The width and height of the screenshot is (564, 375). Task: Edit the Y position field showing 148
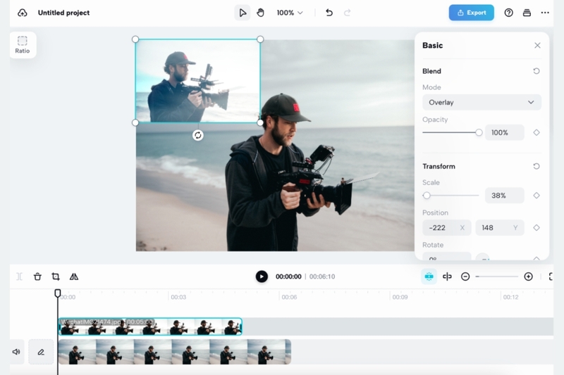click(500, 228)
